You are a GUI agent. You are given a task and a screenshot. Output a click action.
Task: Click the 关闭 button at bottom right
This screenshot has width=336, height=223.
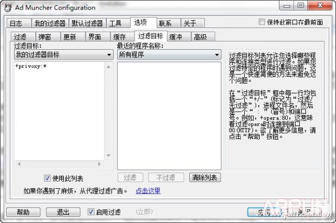(304, 212)
